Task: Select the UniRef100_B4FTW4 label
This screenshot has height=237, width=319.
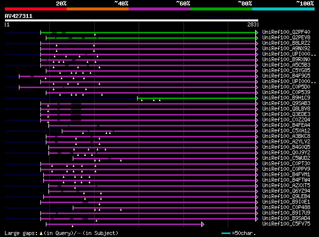Action: pyautogui.click(x=286, y=180)
